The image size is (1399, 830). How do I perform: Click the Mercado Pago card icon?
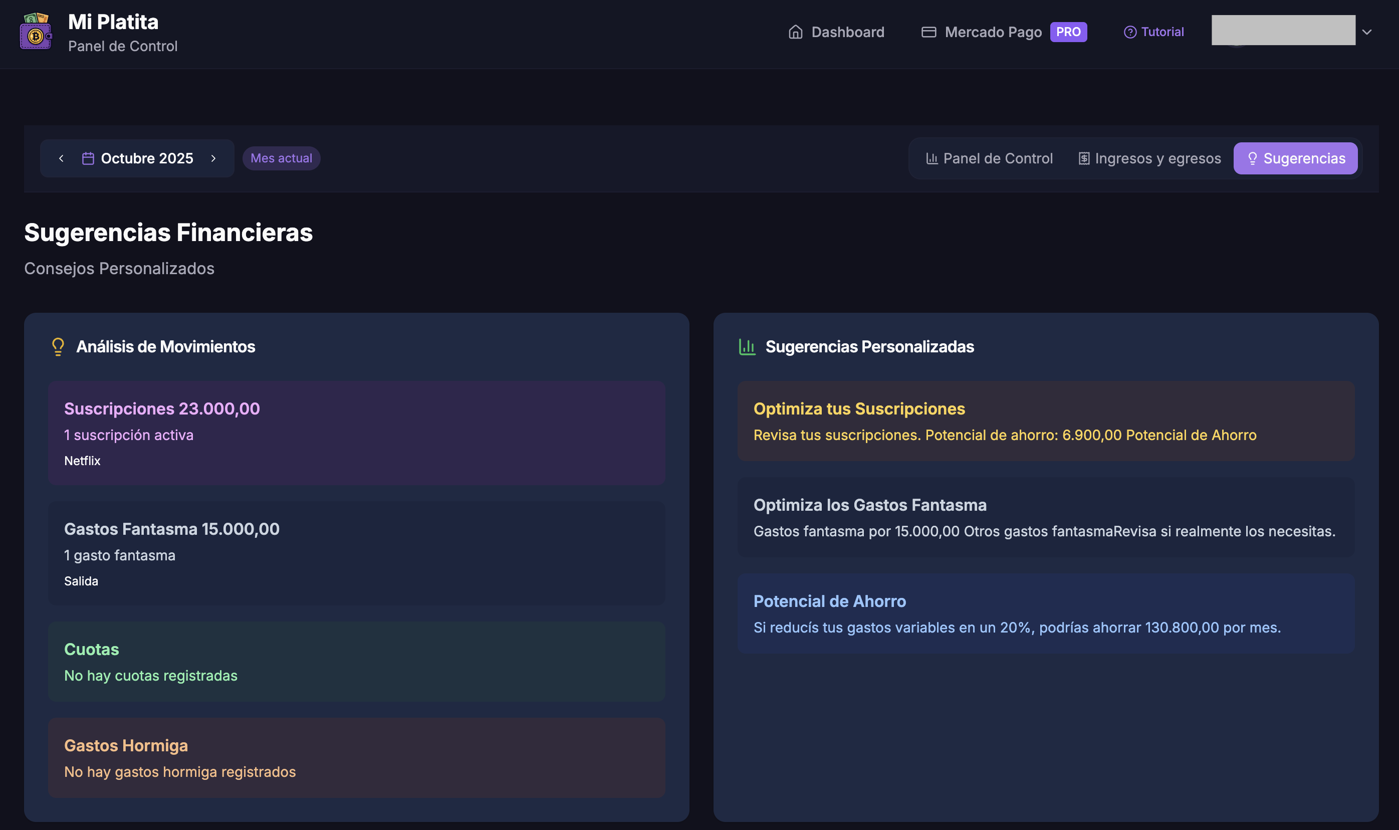pyautogui.click(x=928, y=32)
